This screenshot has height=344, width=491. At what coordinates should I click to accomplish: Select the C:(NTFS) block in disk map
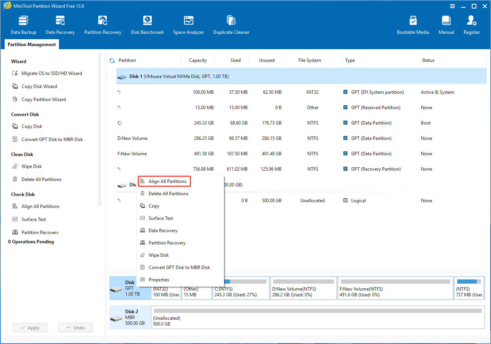[241, 288]
